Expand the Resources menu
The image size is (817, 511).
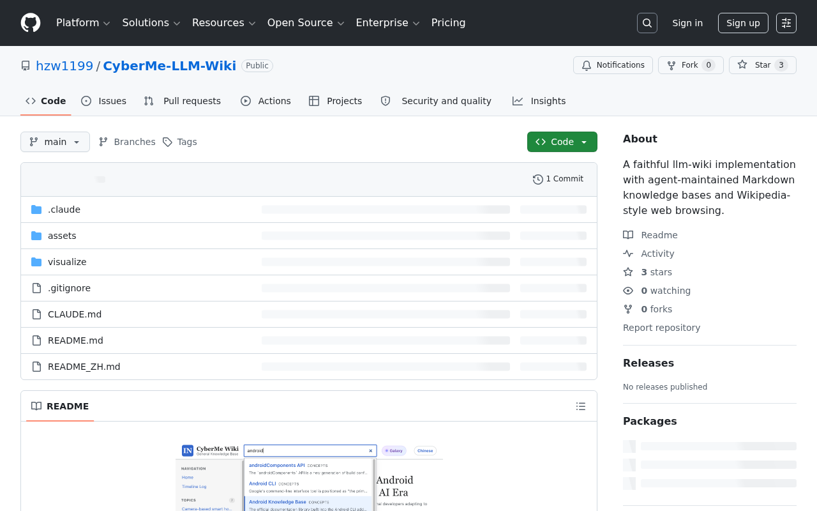pos(224,23)
